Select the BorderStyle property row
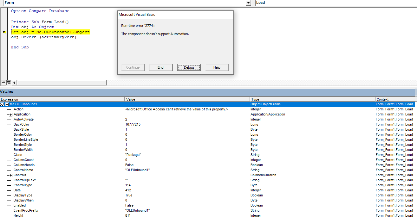This screenshot has height=223, width=417. point(207,145)
